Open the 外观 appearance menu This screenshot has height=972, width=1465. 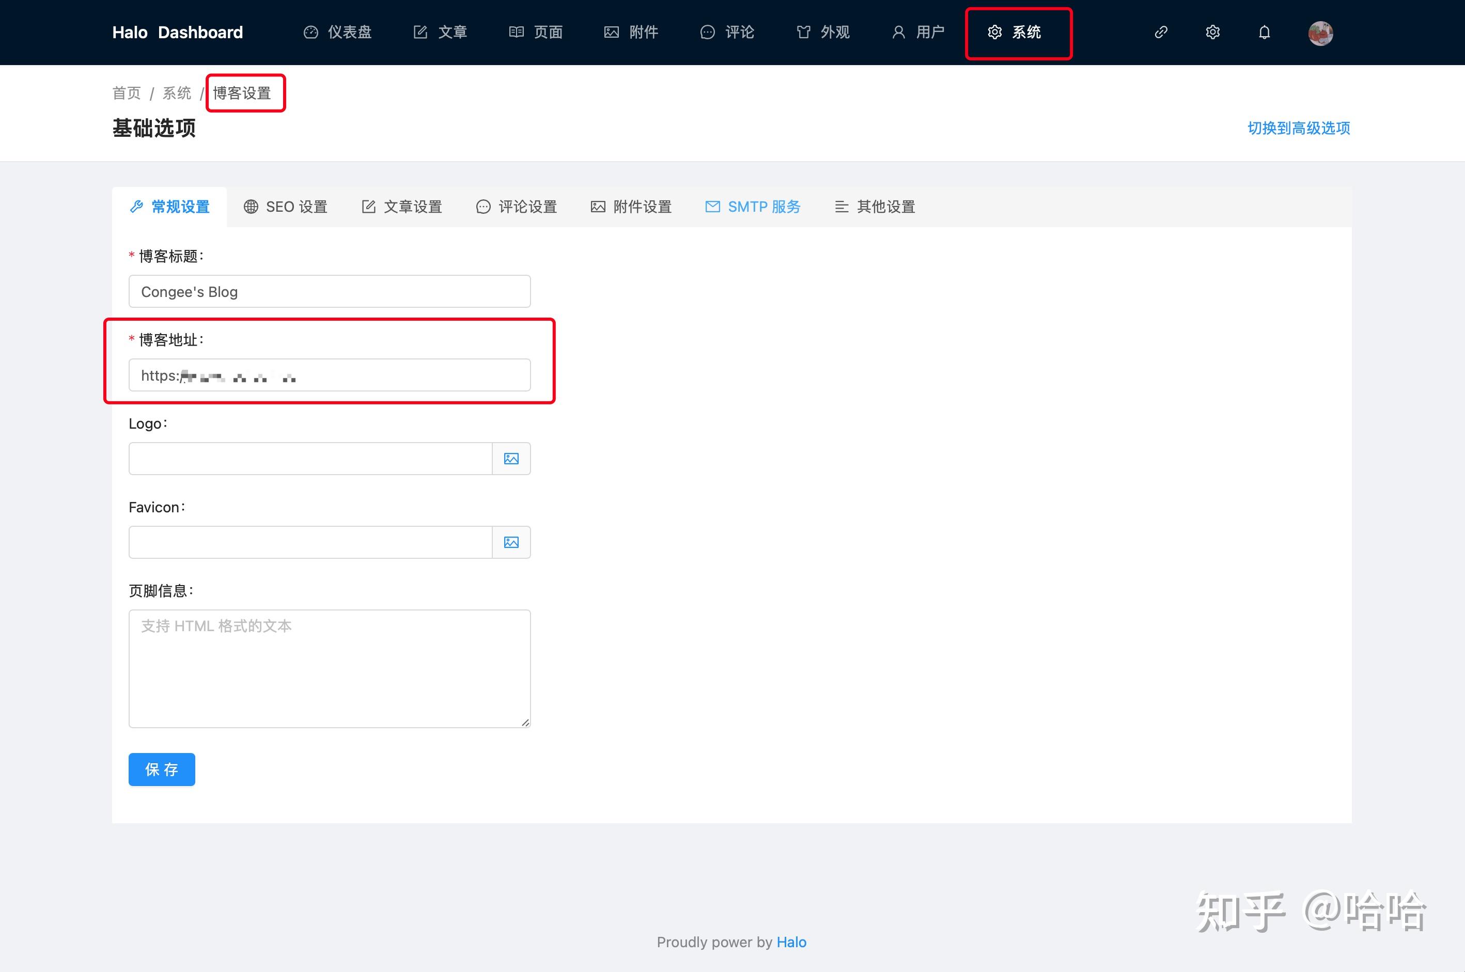(823, 32)
